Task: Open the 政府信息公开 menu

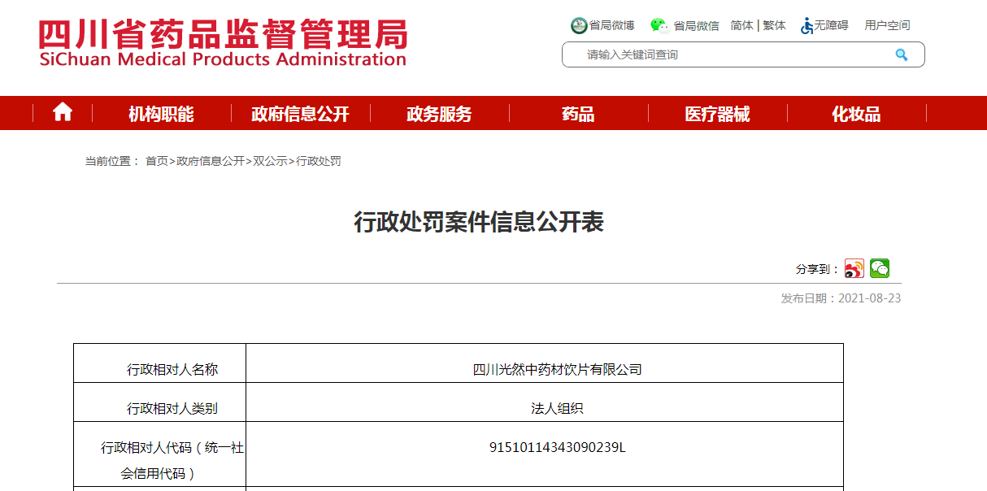Action: tap(300, 114)
